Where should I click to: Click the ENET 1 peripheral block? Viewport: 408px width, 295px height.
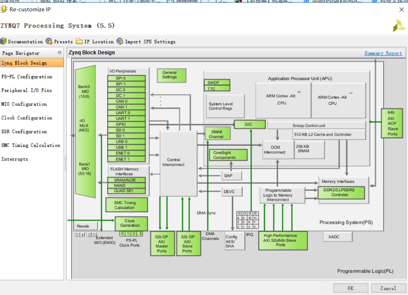point(126,159)
